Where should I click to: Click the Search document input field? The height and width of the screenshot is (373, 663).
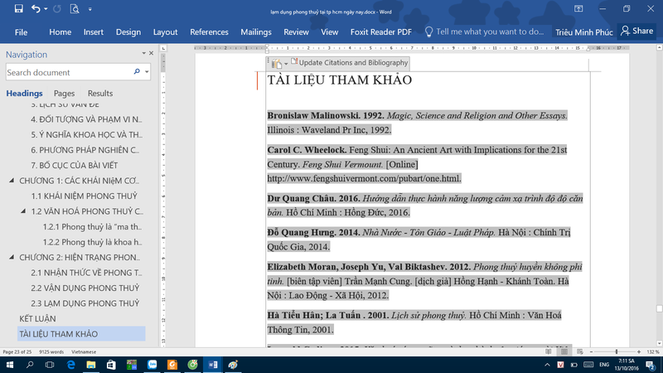click(x=66, y=73)
